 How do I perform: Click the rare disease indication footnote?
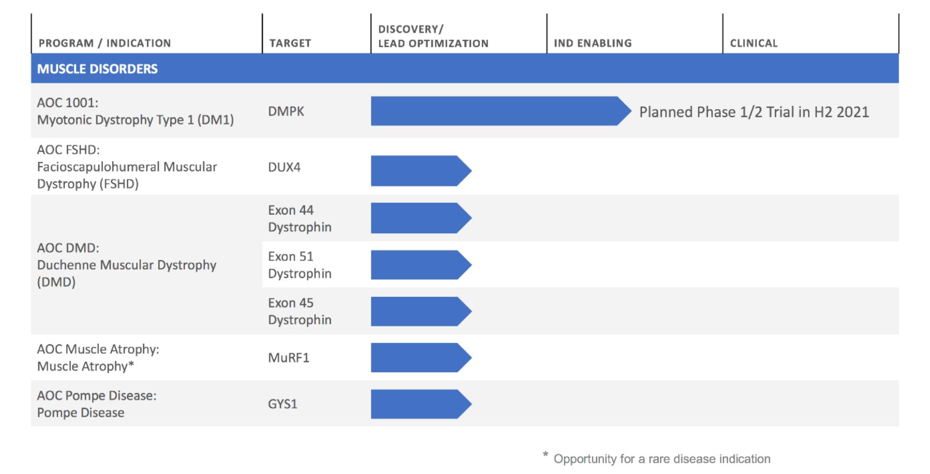pyautogui.click(x=661, y=459)
